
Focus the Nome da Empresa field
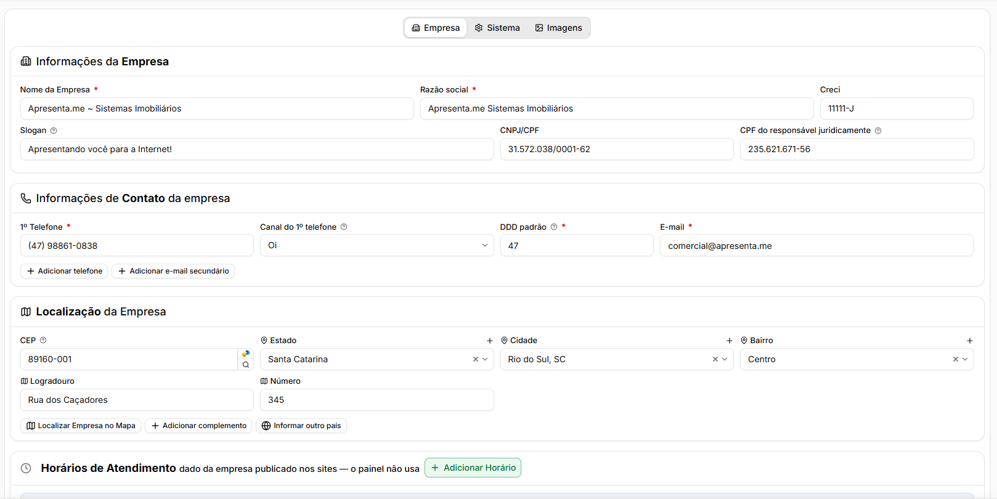tap(217, 108)
